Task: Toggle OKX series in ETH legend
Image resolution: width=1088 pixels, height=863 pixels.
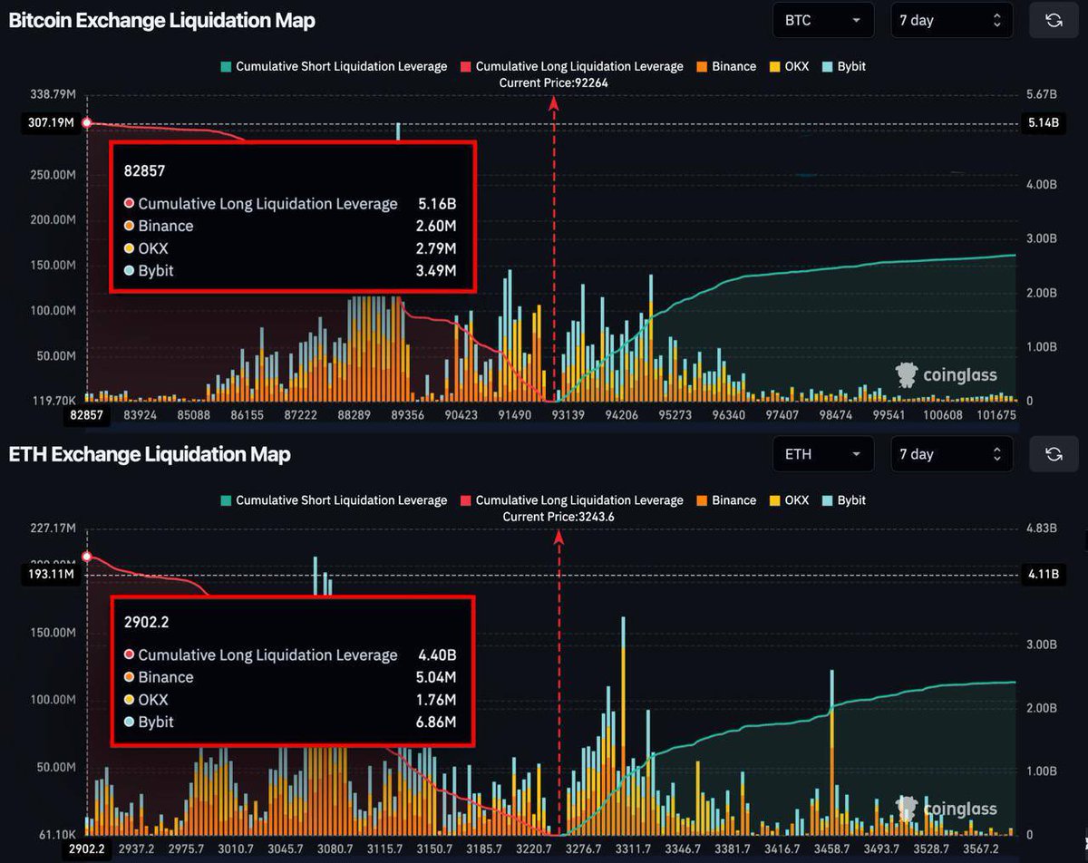Action: (x=789, y=500)
